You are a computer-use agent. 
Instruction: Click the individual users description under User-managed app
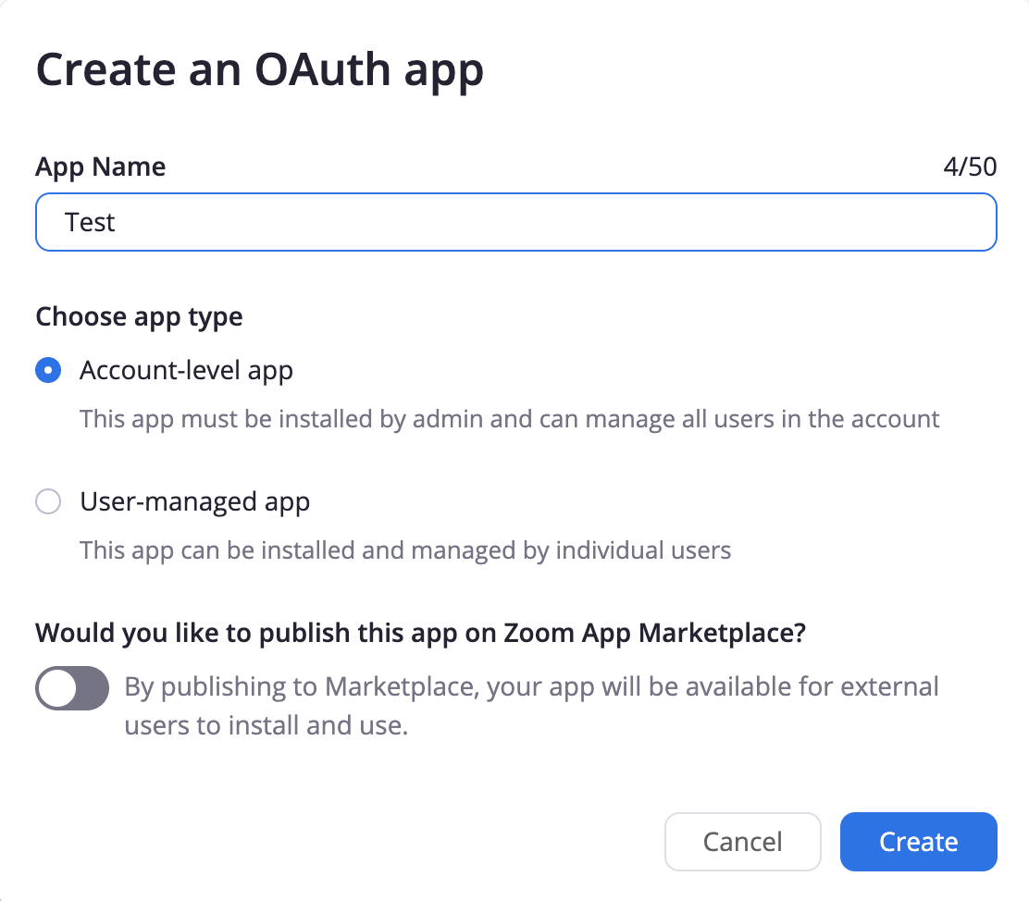(x=405, y=551)
